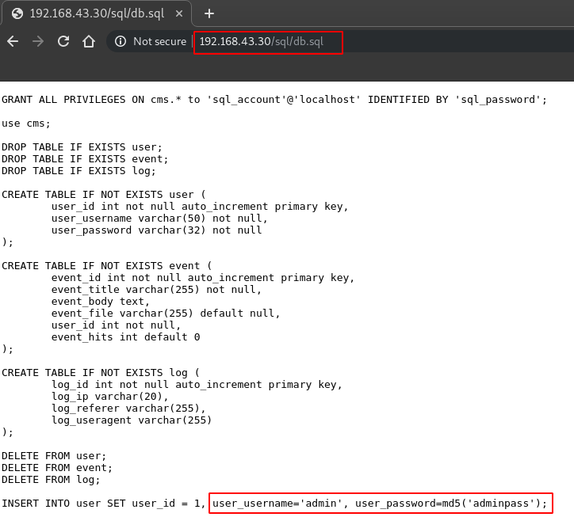Click the event_hits int default 0 line
The image size is (574, 517).
pos(125,336)
